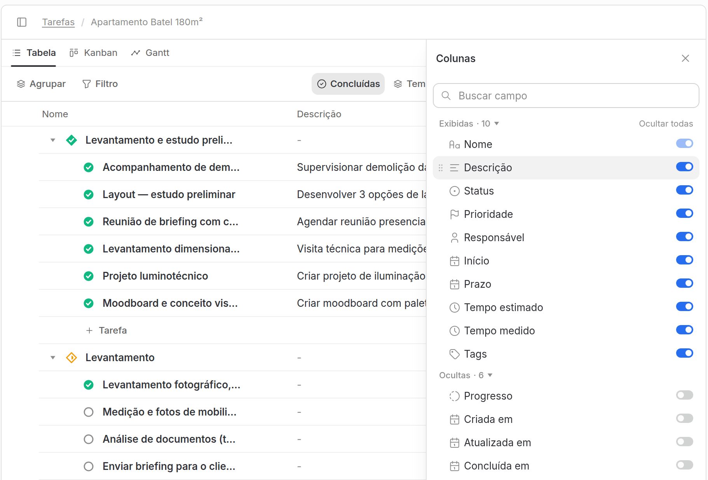Viewport: 708px width, 480px height.
Task: Open the Filtro options
Action: click(100, 84)
